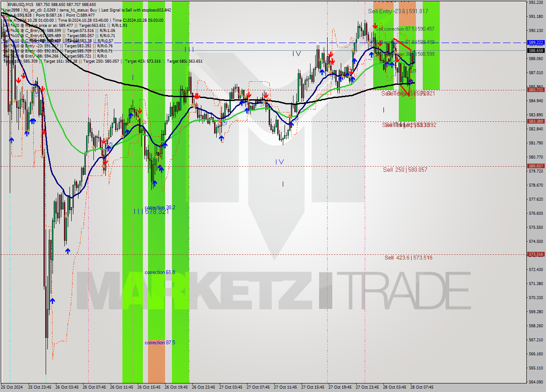Click the '26 Oct 15:45' time label
Screen dimensions: 546x392
point(149,387)
